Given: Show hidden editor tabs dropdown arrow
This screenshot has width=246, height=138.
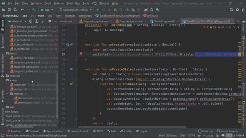Looking at the screenshot, I should tap(238, 21).
